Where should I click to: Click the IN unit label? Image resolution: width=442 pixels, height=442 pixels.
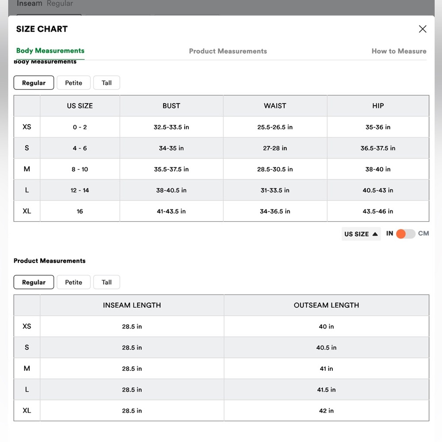coord(389,233)
